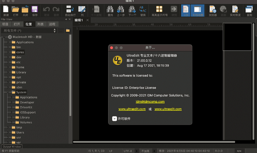Click 上一步 find previous icon
This screenshot has width=257, height=153.
pyautogui.click(x=120, y=9)
